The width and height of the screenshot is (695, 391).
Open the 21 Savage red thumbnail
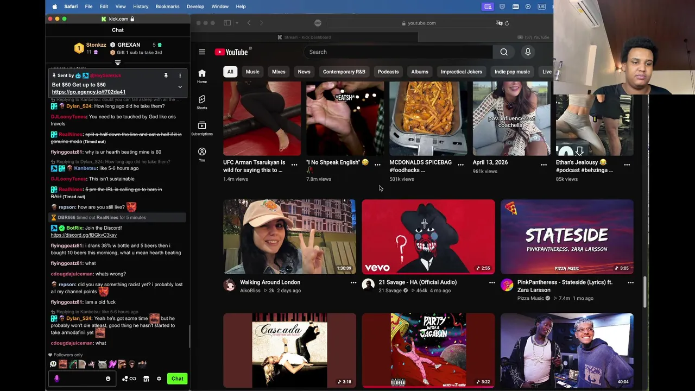coord(428,237)
